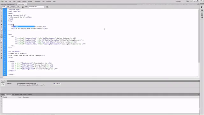Click the Collapse Full Tag icon
This screenshot has height=115, width=204.
[1, 16]
